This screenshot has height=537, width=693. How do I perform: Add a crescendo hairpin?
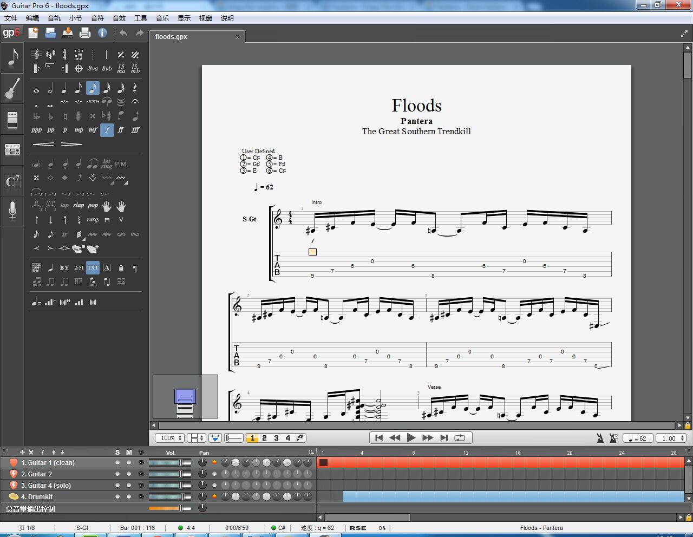pyautogui.click(x=43, y=144)
